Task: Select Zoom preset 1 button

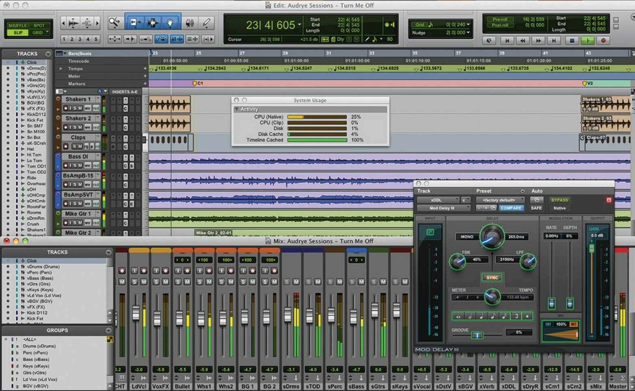Action: point(64,39)
